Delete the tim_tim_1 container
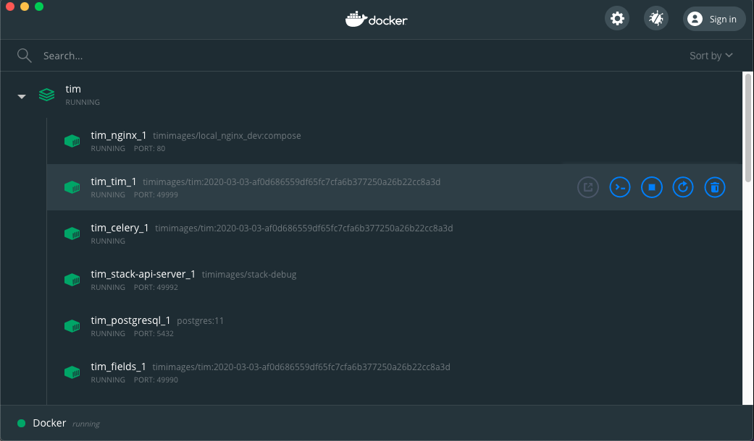 715,187
